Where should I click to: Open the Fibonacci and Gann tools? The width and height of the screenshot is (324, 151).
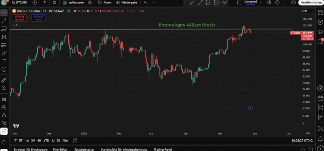(x=4, y=29)
